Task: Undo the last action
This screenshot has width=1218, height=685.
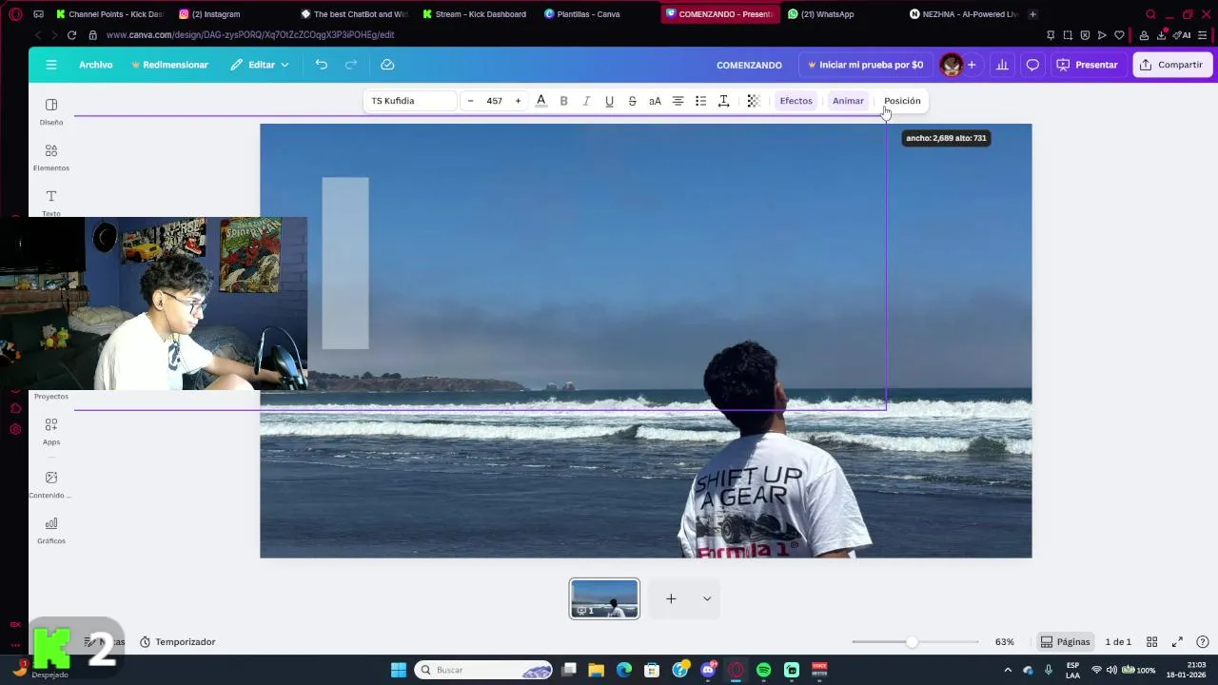Action: [322, 65]
